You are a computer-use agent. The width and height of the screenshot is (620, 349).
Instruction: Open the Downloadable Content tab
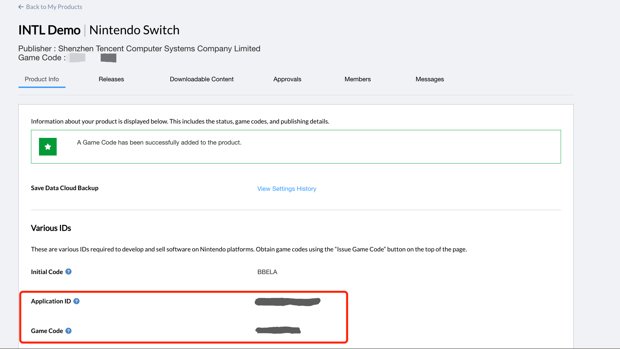coord(202,79)
